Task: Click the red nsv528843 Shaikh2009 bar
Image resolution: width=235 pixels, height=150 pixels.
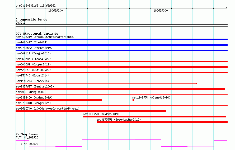Action: coord(121,73)
